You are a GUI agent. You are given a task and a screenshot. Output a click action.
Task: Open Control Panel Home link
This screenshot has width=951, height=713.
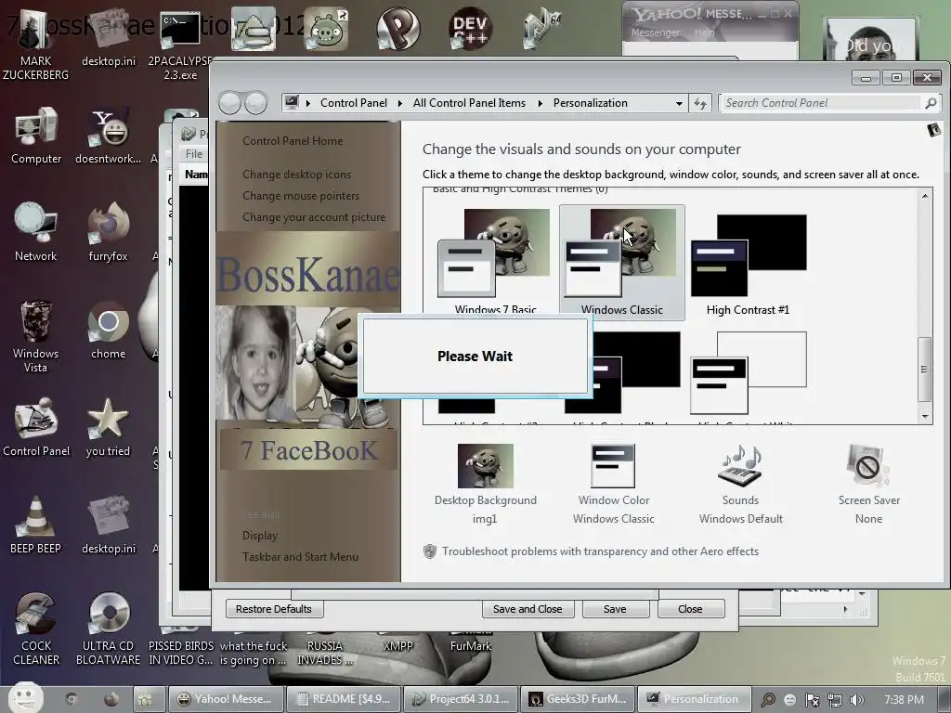(293, 141)
